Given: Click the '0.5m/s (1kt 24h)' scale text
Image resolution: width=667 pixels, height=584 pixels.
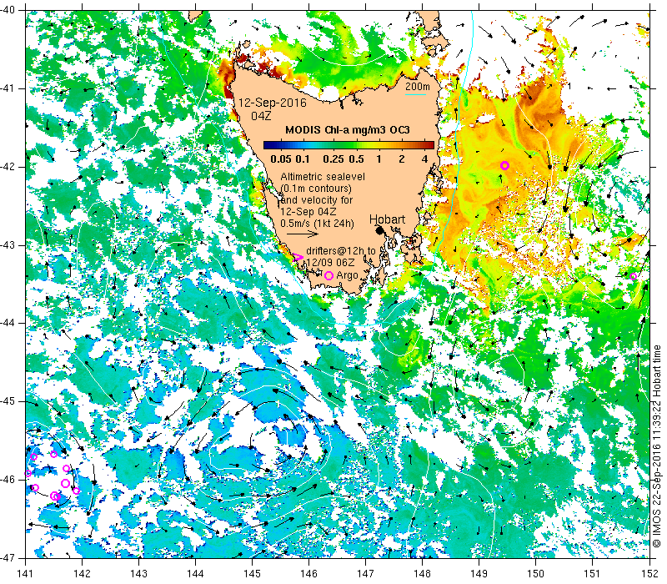Looking at the screenshot, I should pos(318,224).
